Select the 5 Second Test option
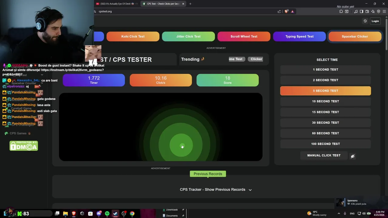The width and height of the screenshot is (388, 218). (325, 91)
